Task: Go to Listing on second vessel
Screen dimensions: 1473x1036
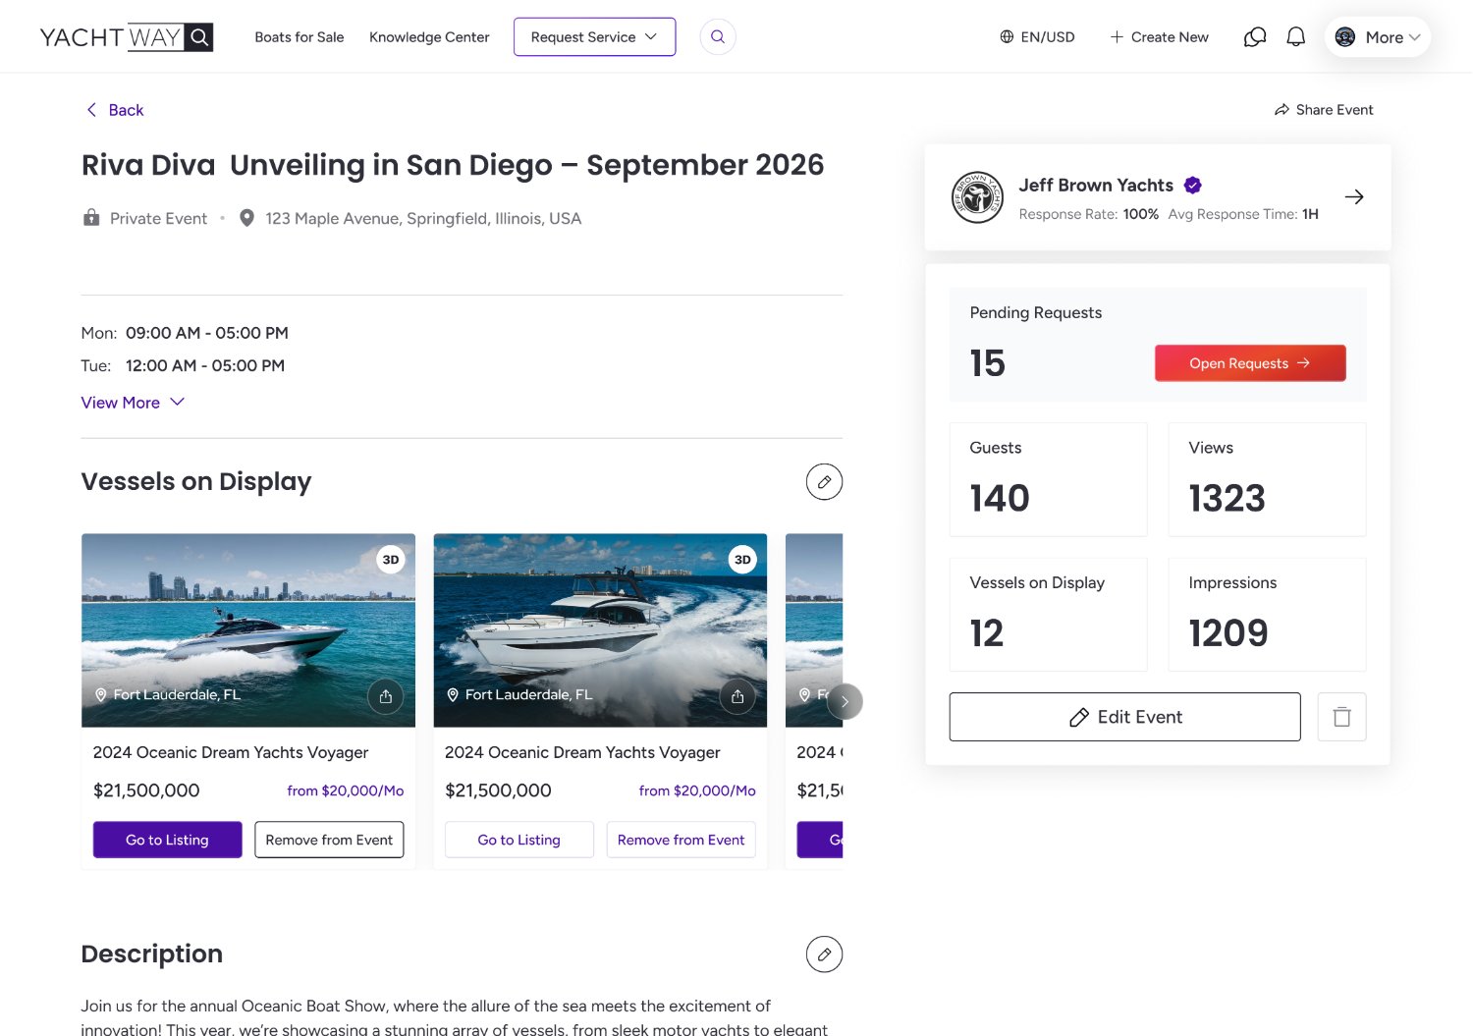Action: pos(519,840)
